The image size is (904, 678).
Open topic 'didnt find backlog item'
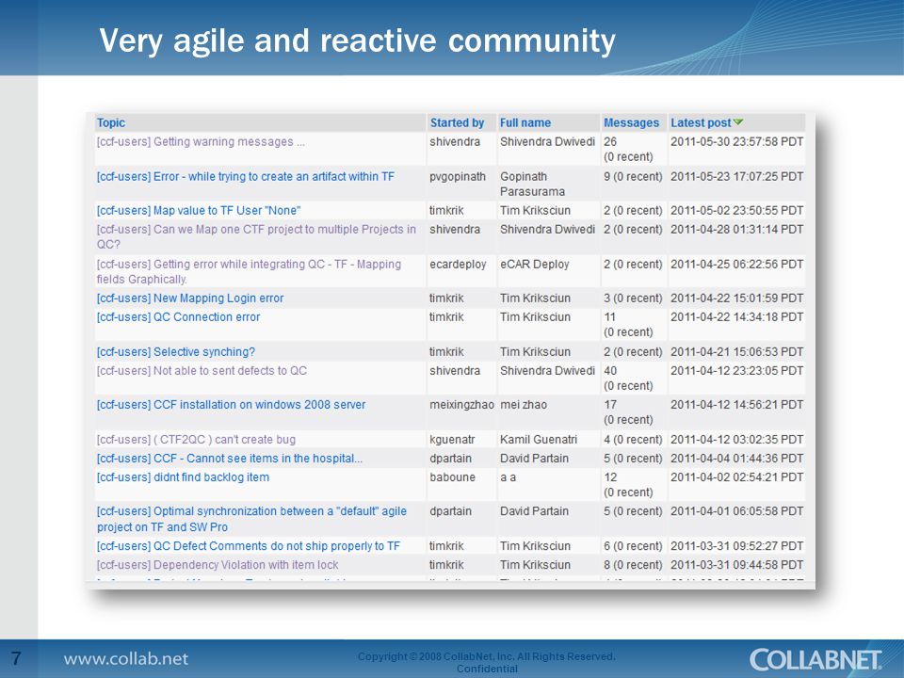click(x=183, y=477)
